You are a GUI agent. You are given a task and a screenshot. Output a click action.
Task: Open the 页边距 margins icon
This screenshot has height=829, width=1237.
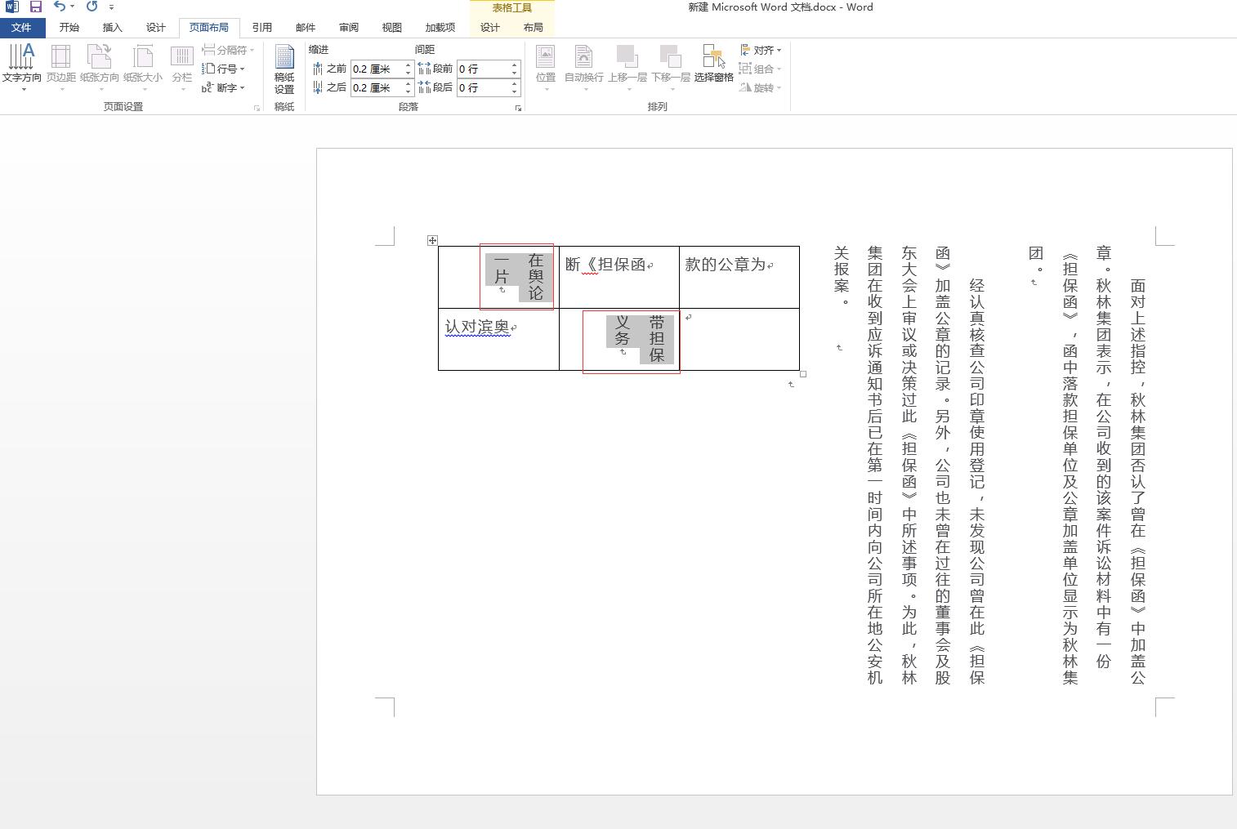tap(61, 67)
